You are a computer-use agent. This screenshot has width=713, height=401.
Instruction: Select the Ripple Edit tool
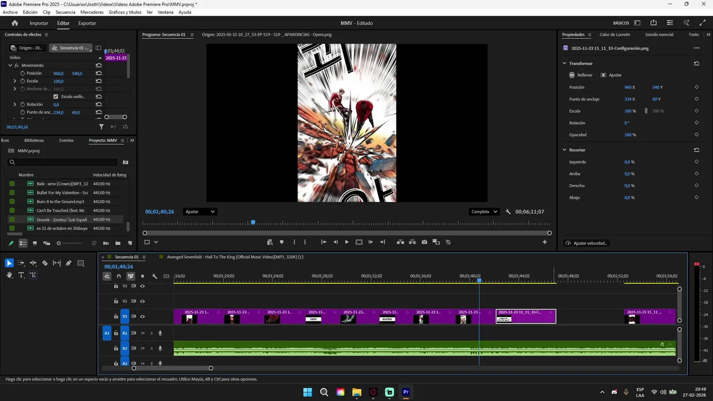coord(33,263)
